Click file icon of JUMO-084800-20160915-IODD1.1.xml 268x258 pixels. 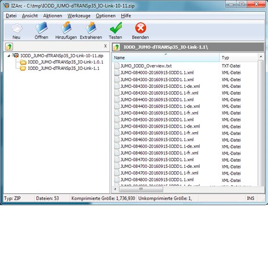[117, 180]
